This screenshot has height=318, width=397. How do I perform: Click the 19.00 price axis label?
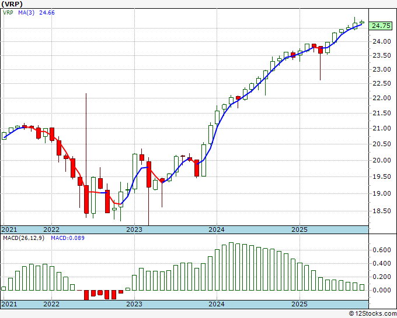pyautogui.click(x=382, y=193)
